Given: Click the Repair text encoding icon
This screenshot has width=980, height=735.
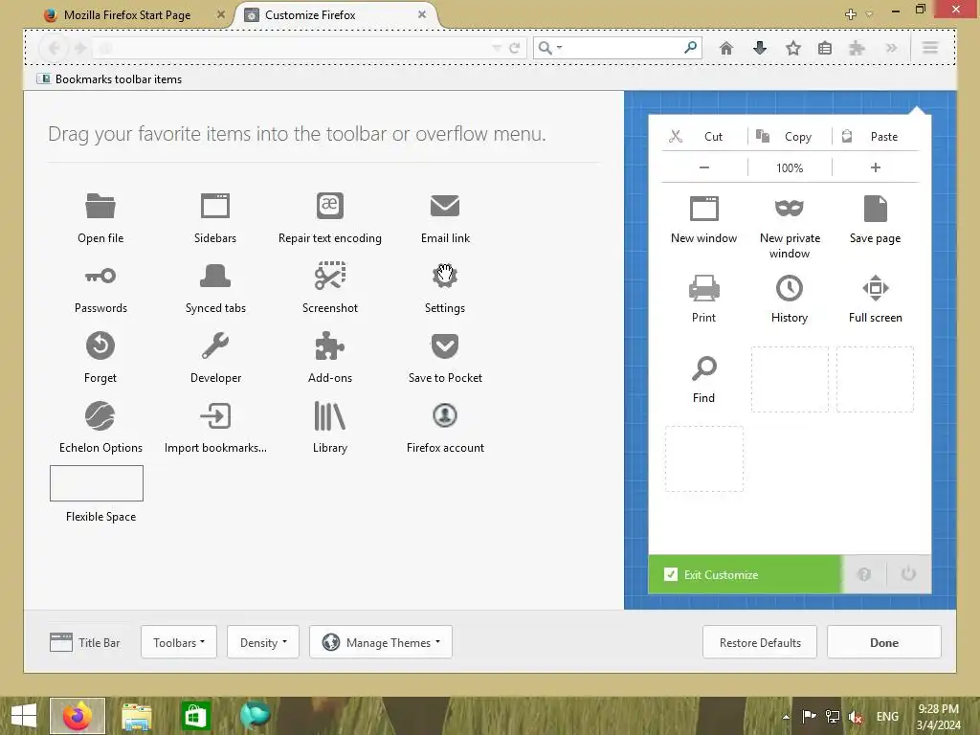Looking at the screenshot, I should [x=330, y=206].
